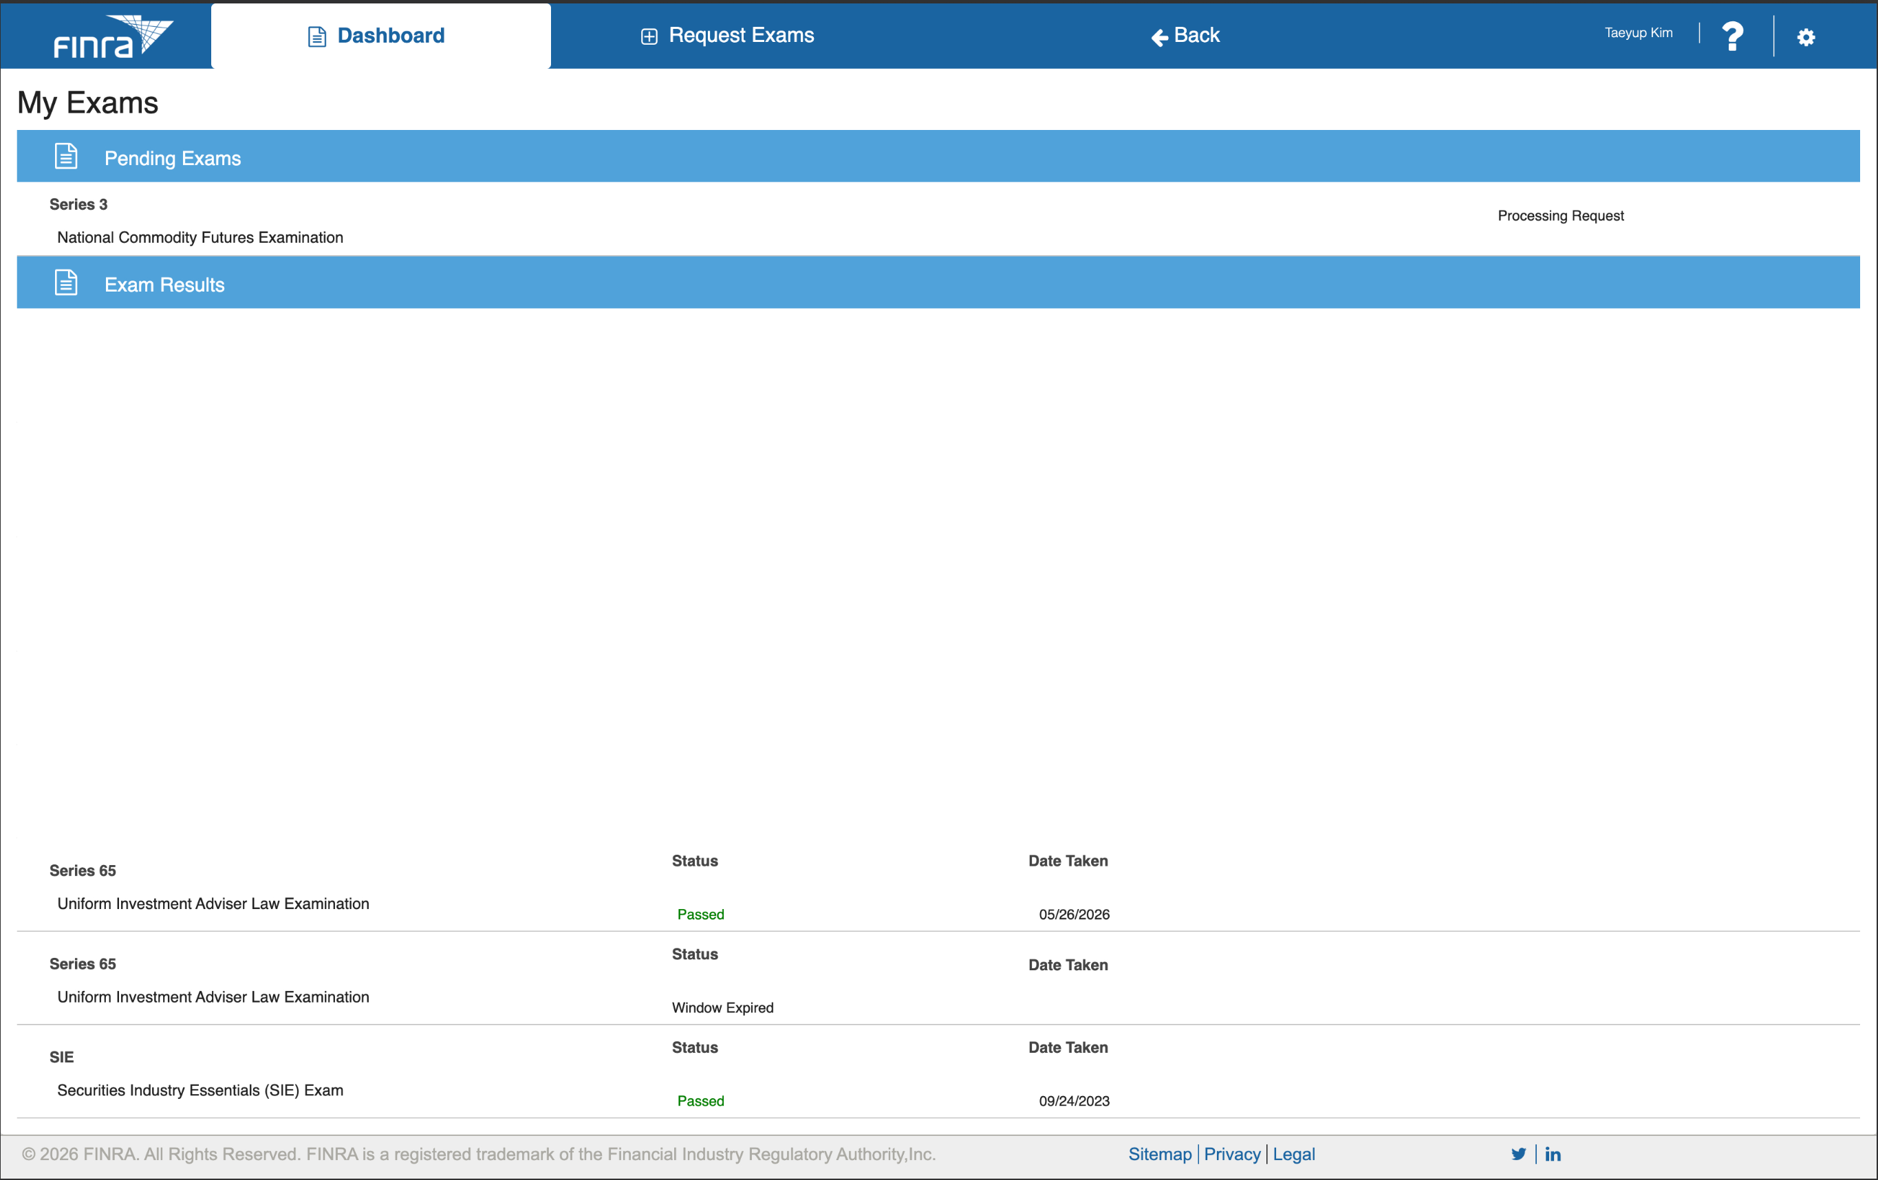This screenshot has width=1878, height=1180.
Task: Open help with the question mark icon
Action: 1732,36
